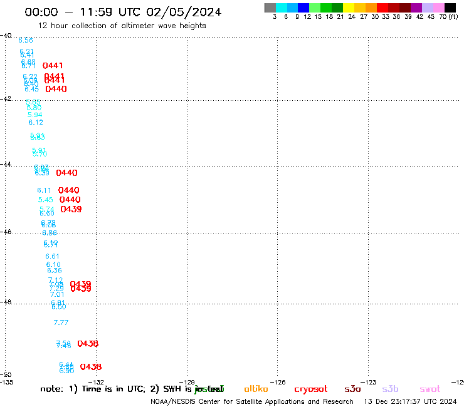Click the NOAA/NESDIS Center credit line
Viewport: 464px width, 407px height.
point(252,402)
